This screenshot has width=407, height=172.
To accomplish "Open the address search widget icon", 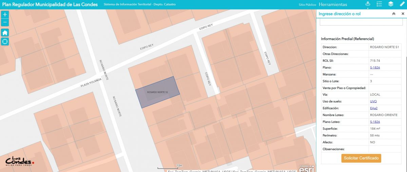I will coord(368,4).
